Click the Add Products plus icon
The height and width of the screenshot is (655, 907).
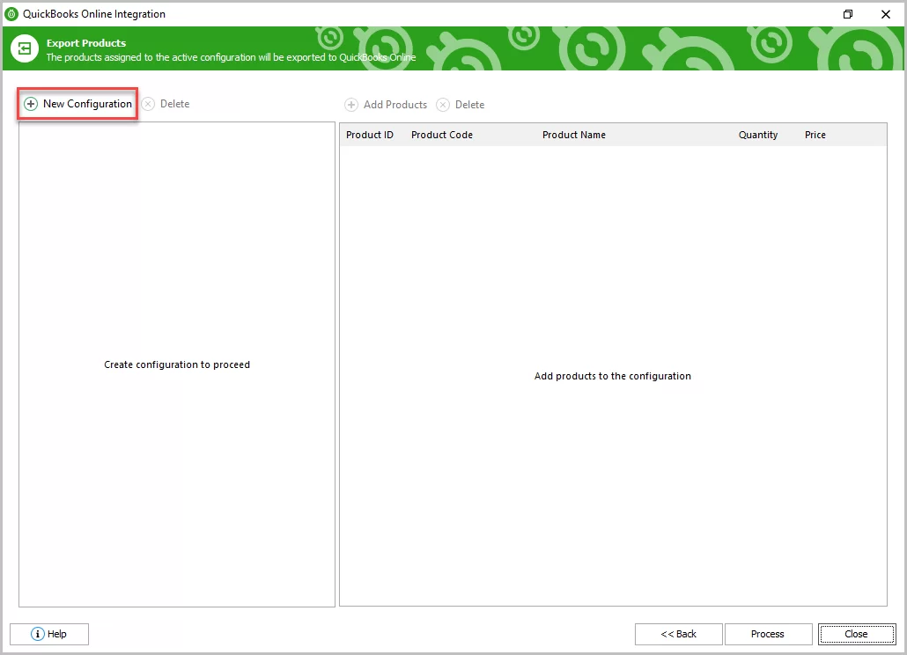tap(352, 104)
